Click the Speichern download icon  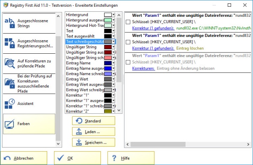pyautogui.click(x=79, y=142)
